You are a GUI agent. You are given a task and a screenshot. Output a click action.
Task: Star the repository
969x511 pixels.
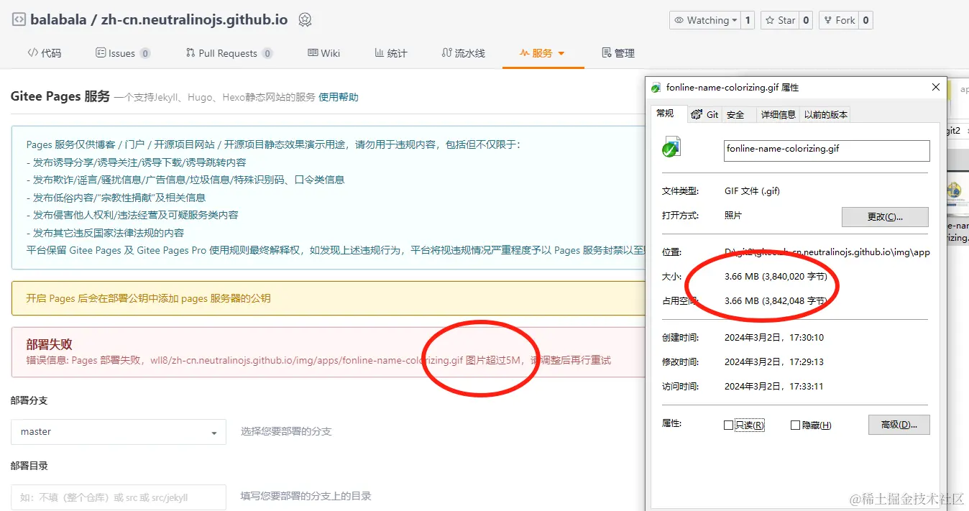coord(781,20)
